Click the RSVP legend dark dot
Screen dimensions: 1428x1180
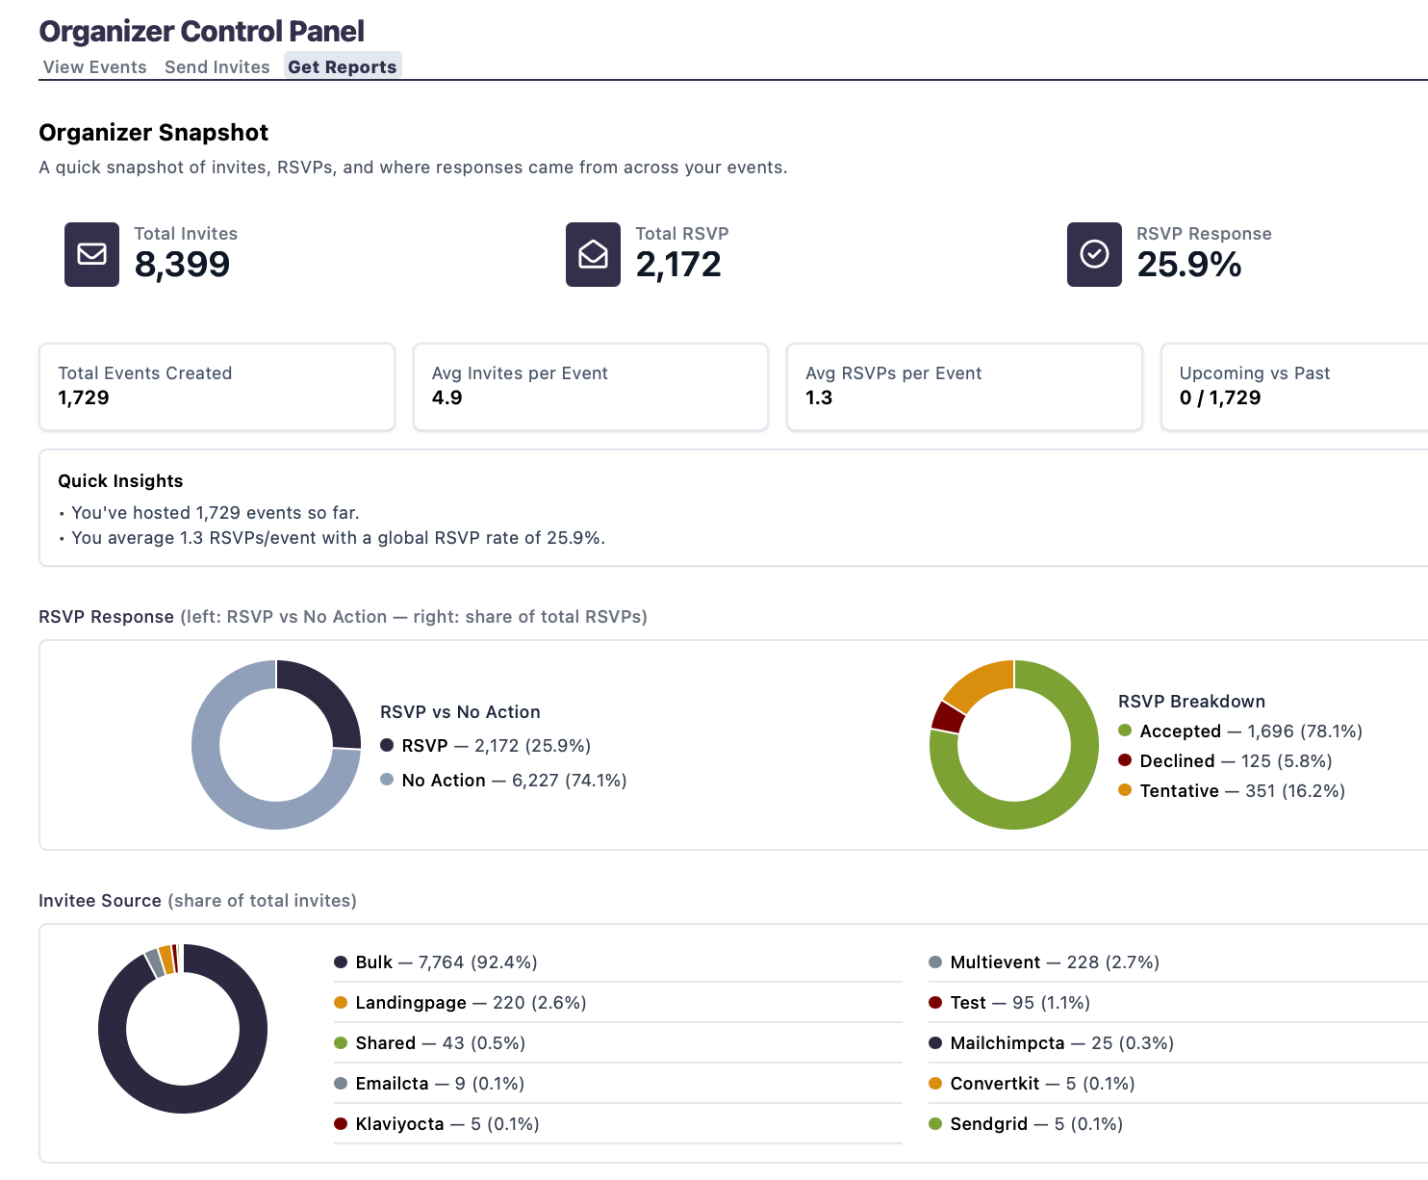click(387, 745)
